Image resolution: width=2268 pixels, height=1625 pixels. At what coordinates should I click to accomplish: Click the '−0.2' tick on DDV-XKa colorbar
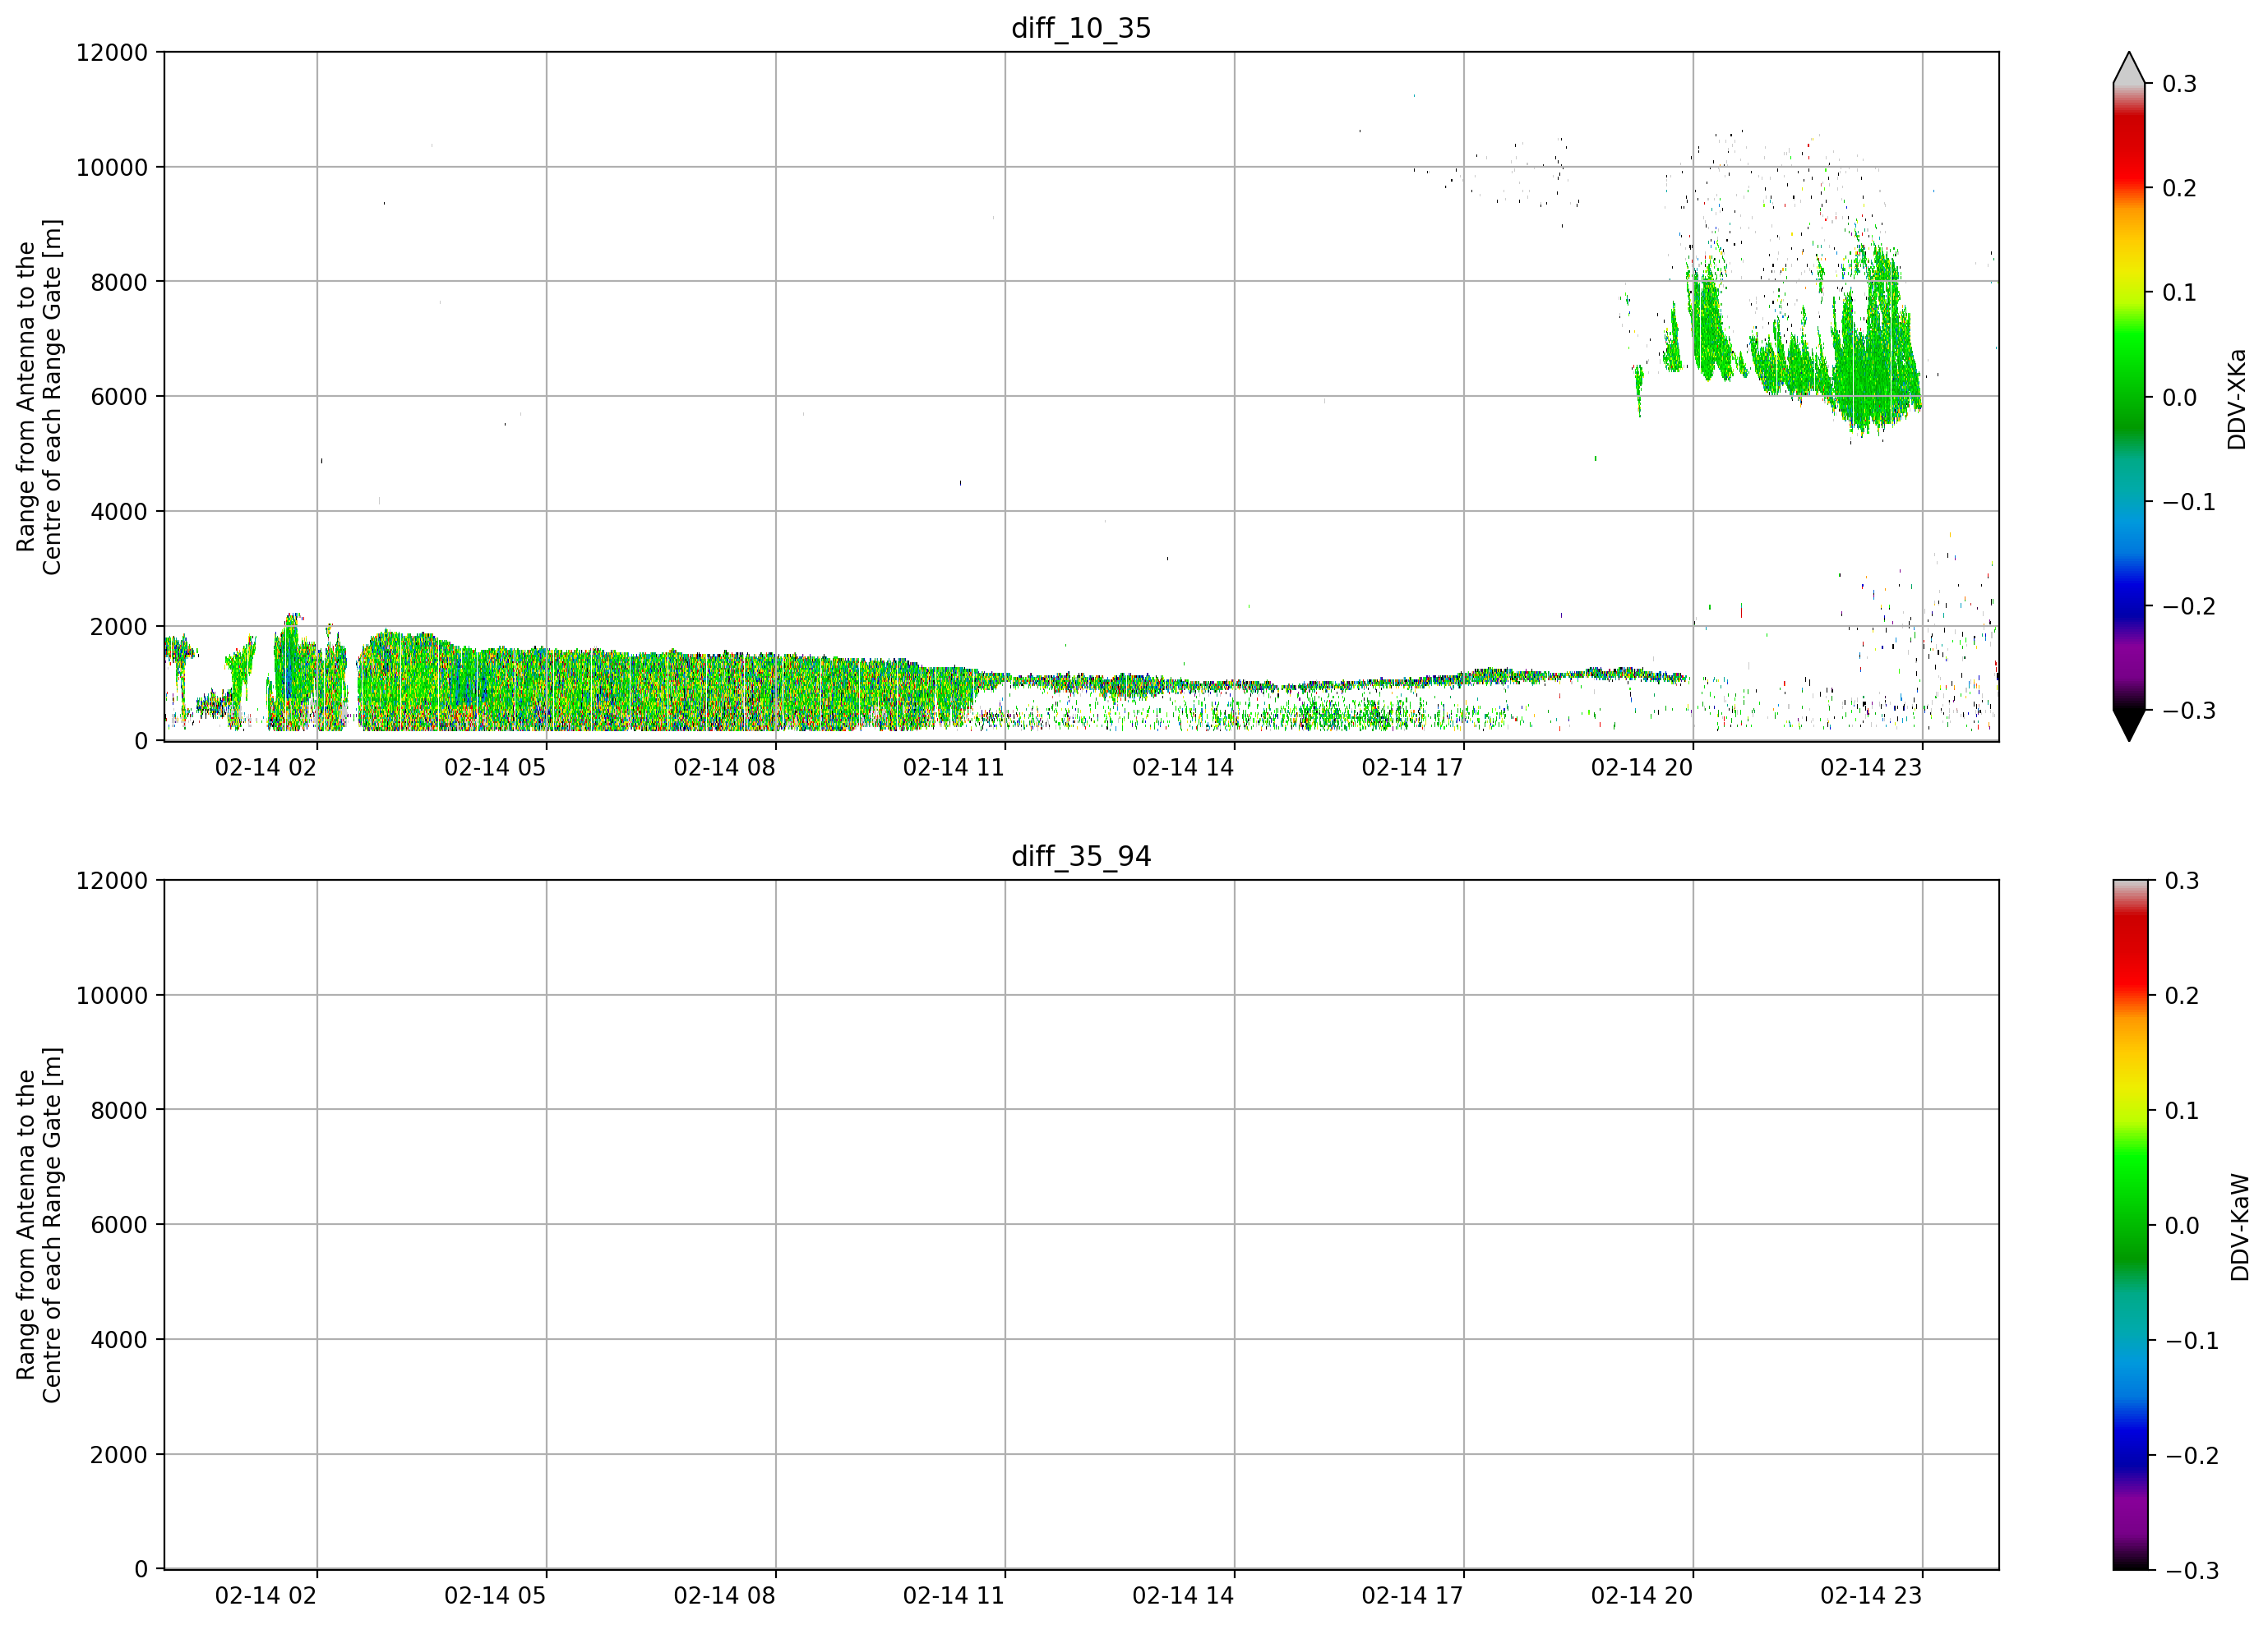2189,606
